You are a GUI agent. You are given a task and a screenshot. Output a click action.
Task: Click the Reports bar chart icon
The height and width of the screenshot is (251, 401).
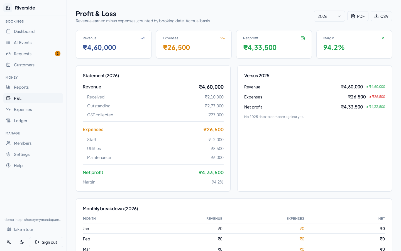8,87
